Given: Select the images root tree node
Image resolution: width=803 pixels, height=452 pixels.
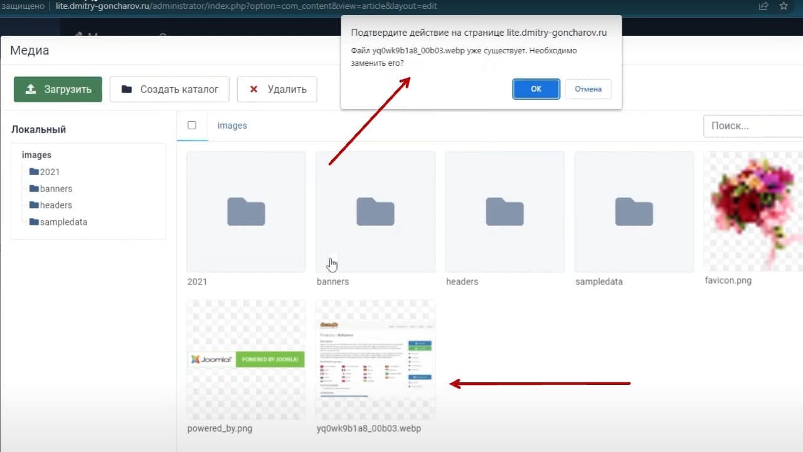Looking at the screenshot, I should pos(36,154).
